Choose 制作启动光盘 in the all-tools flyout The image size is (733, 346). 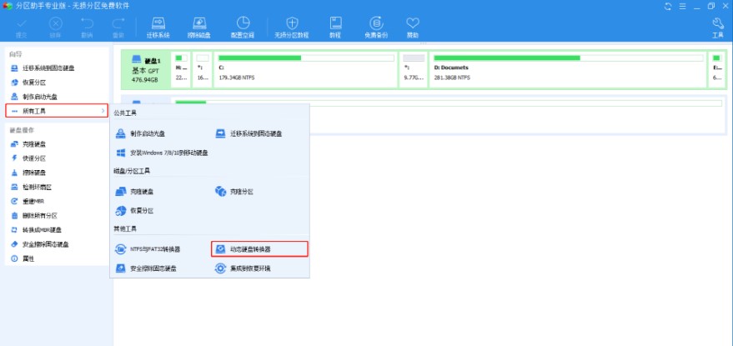tap(141, 133)
